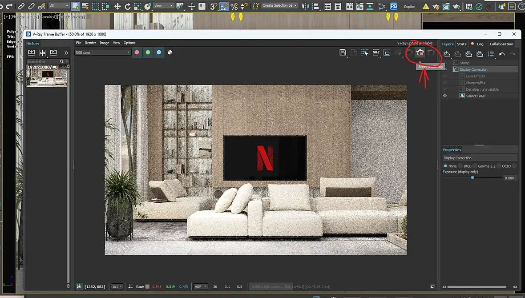Screen dimensions: 525x298
Task: Select the Display Correction layer
Action: 473,69
